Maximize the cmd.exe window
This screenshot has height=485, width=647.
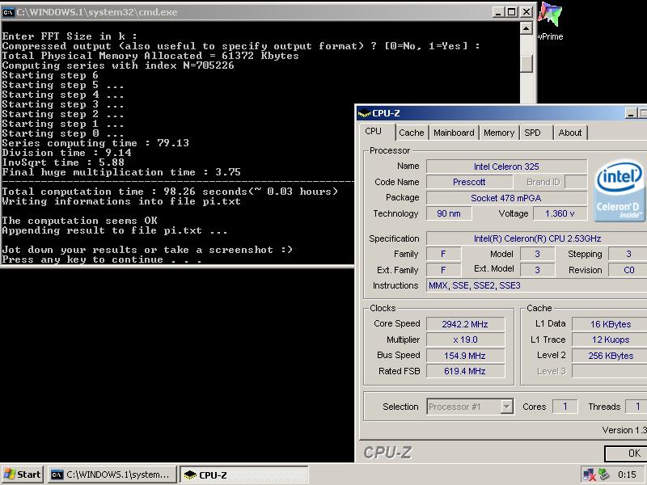512,12
